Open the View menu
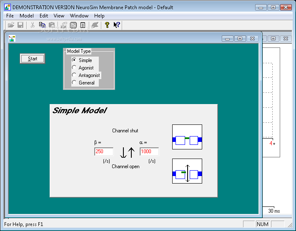Image resolution: width=296 pixels, height=231 pixels. [59, 16]
